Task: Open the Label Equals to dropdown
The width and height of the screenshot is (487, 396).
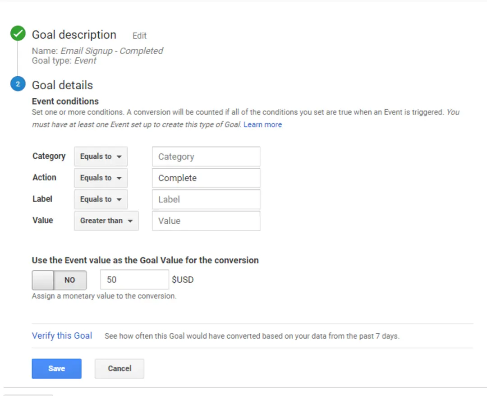Action: click(x=101, y=199)
